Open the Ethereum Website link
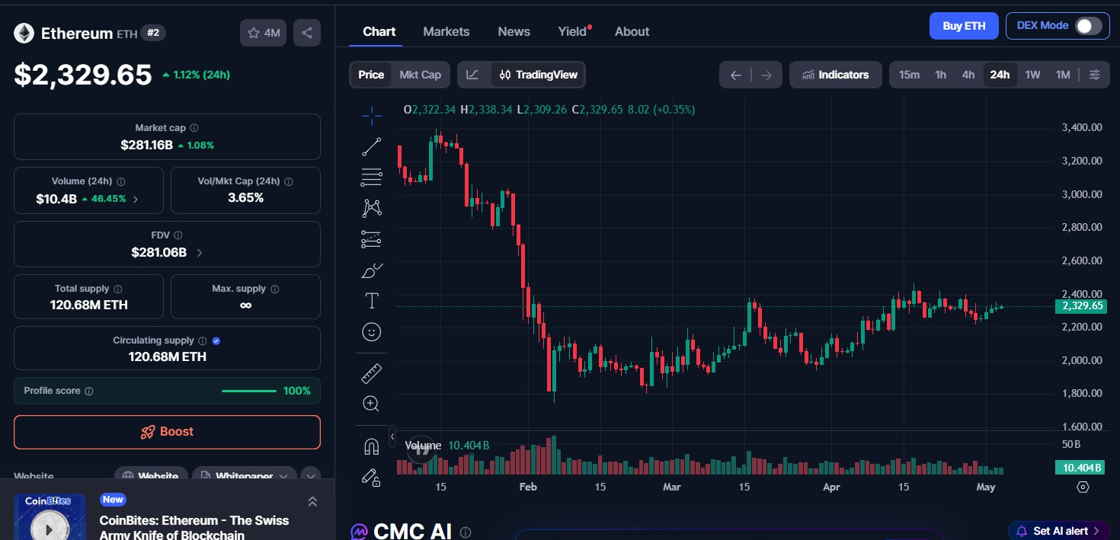Screen dimensions: 1120x540 coord(151,477)
